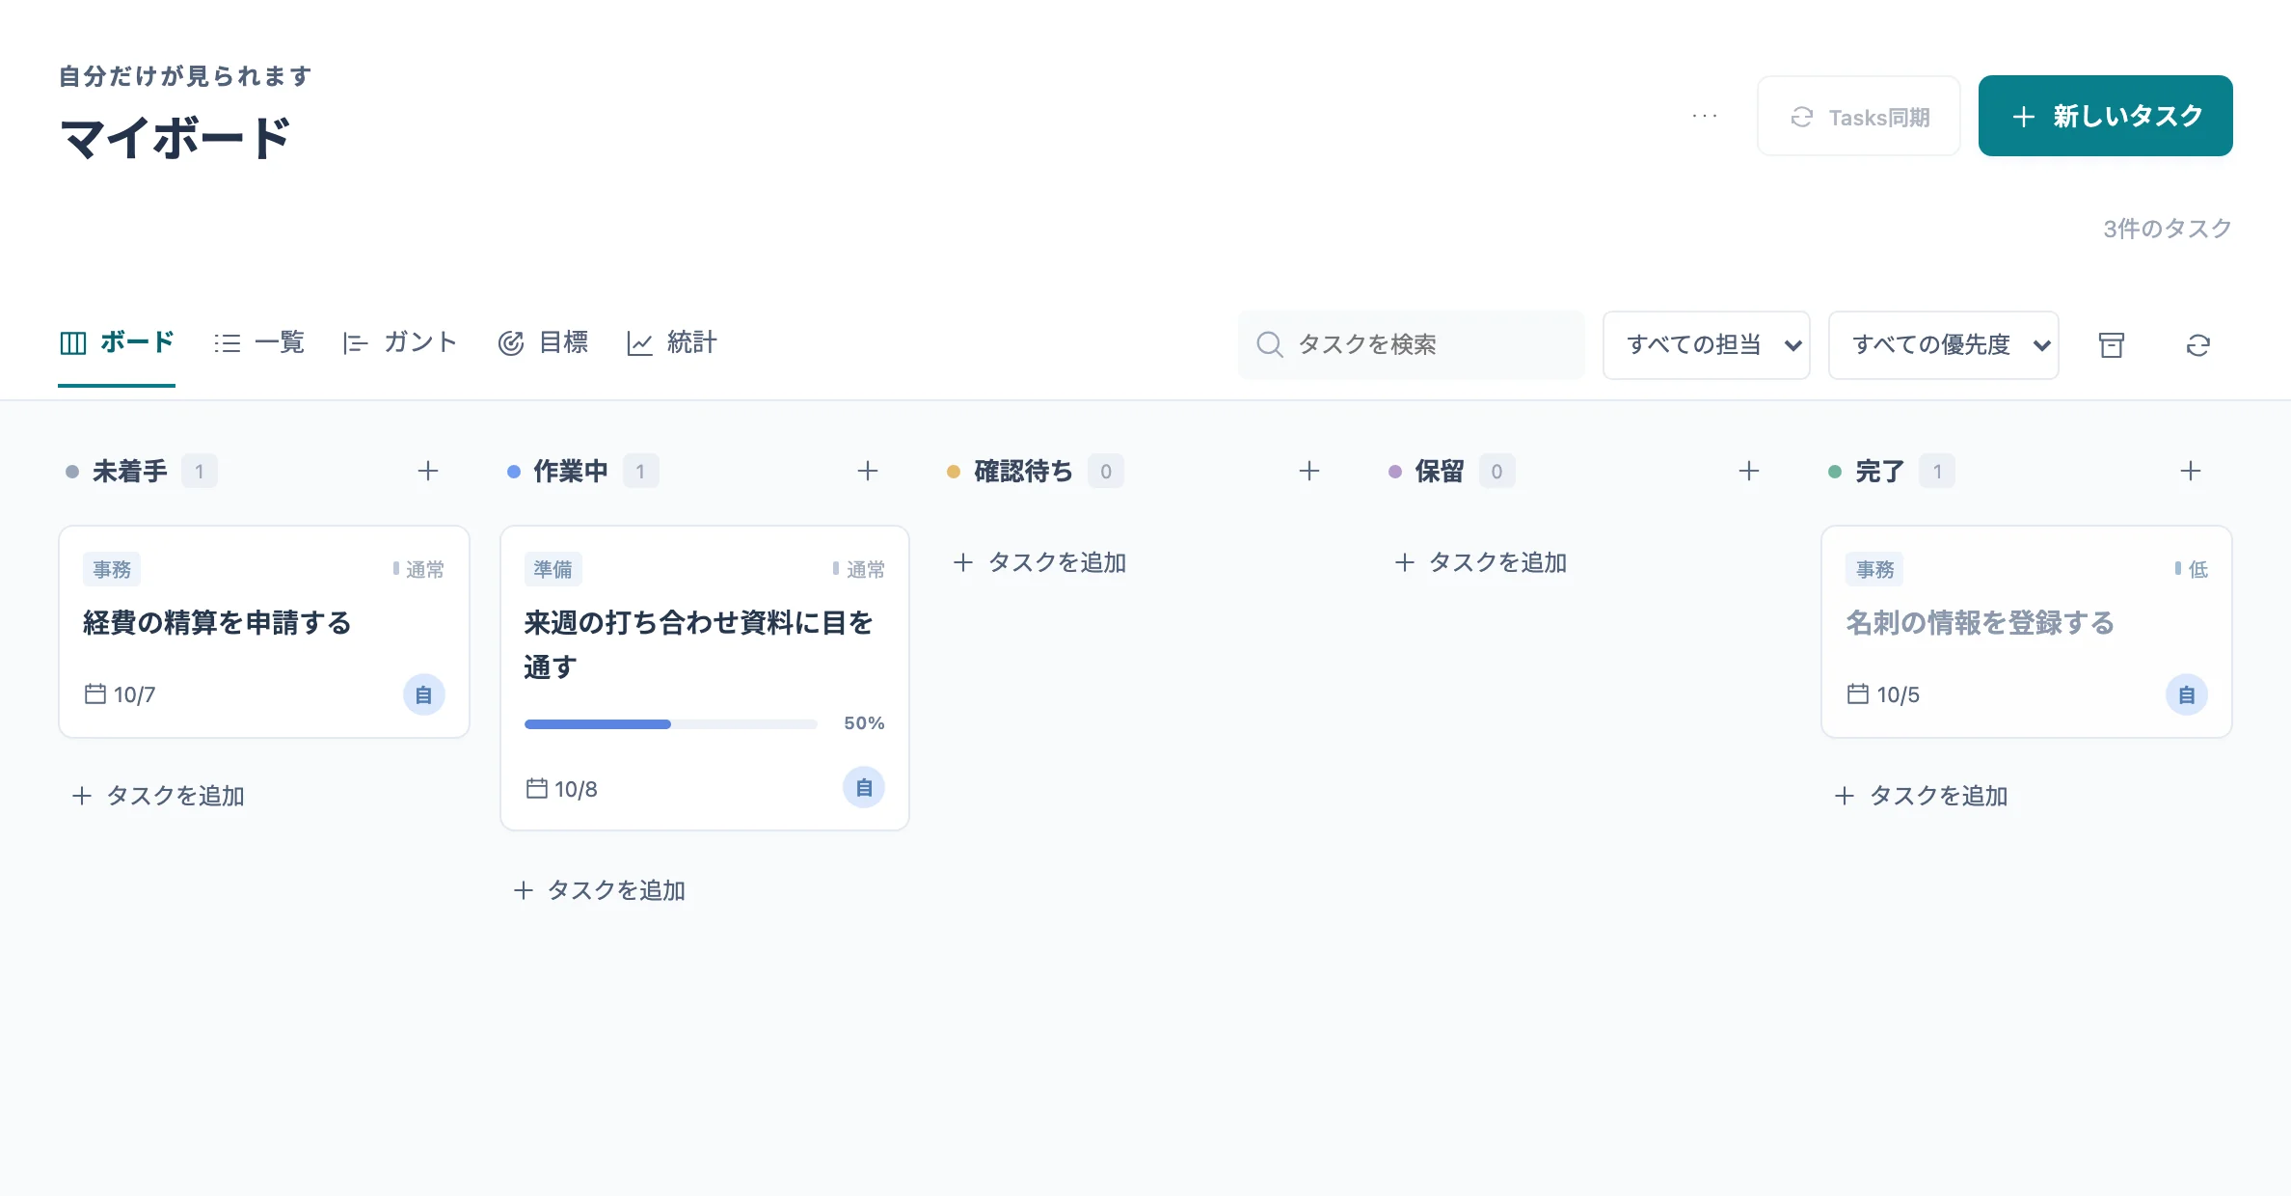Click the 確認待ち column title
2291x1196 pixels.
pyautogui.click(x=1023, y=471)
